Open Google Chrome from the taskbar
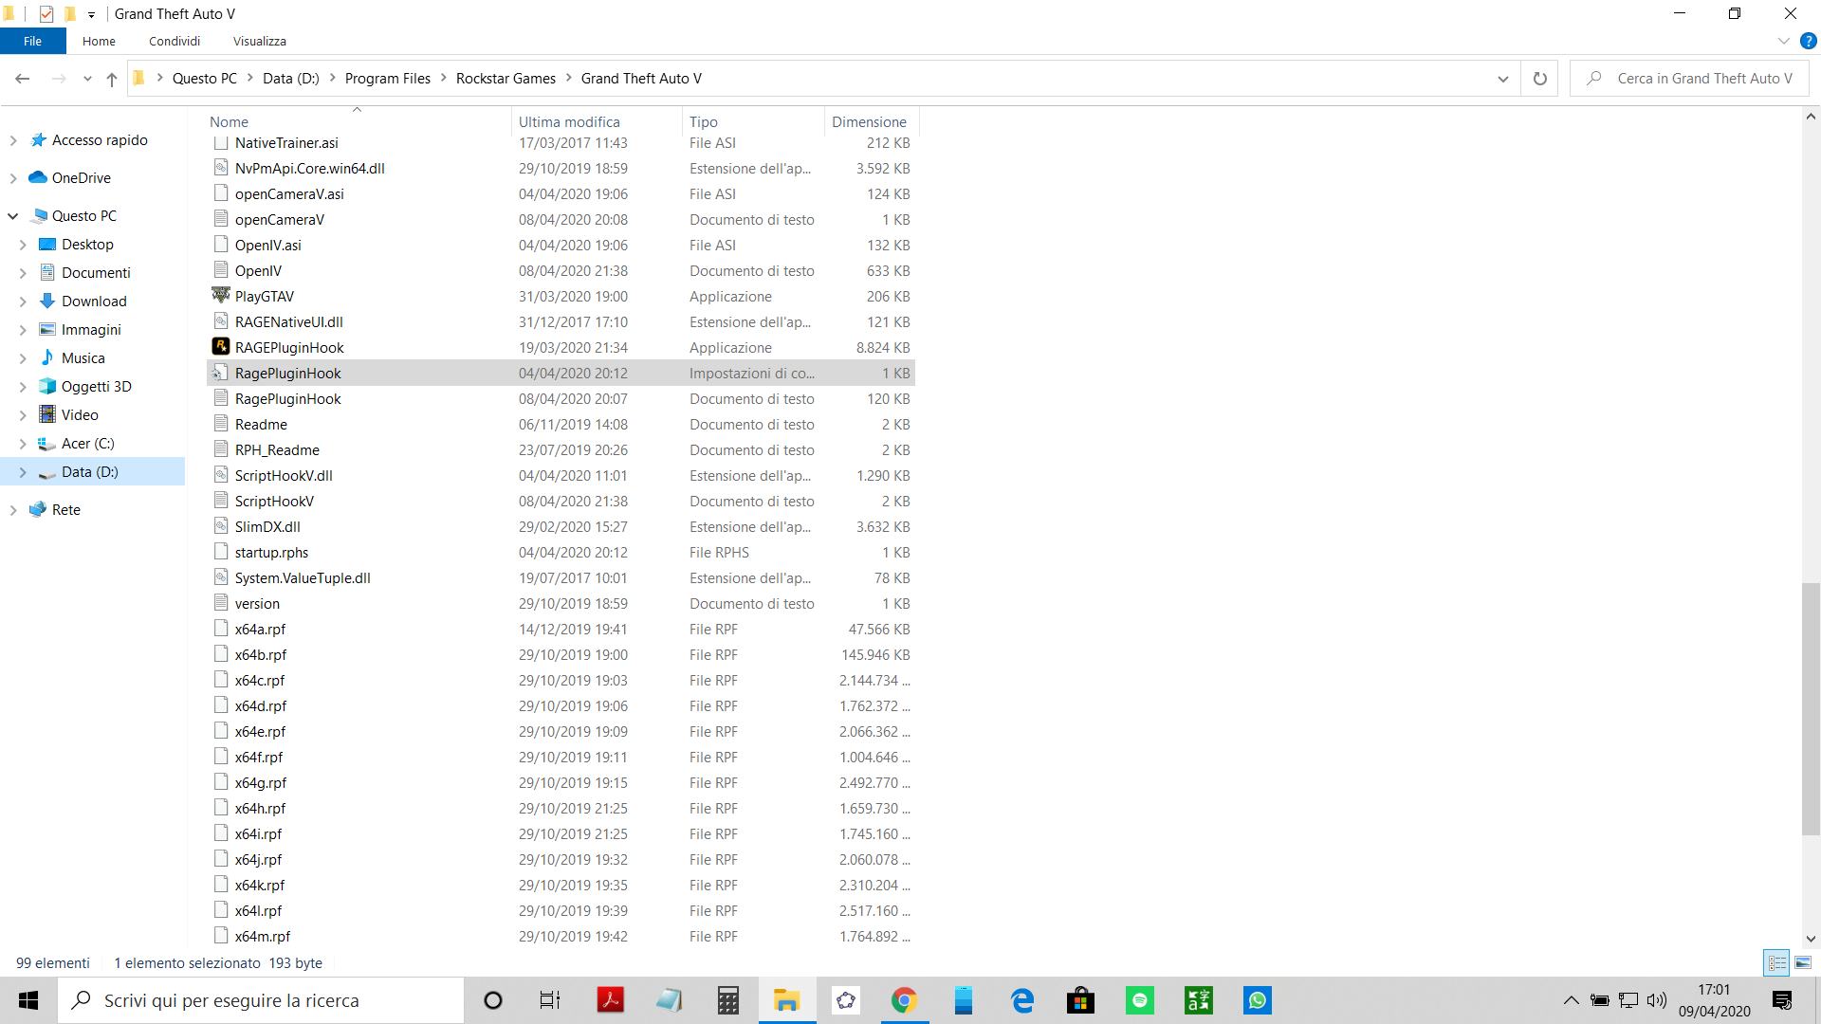 (x=904, y=1000)
